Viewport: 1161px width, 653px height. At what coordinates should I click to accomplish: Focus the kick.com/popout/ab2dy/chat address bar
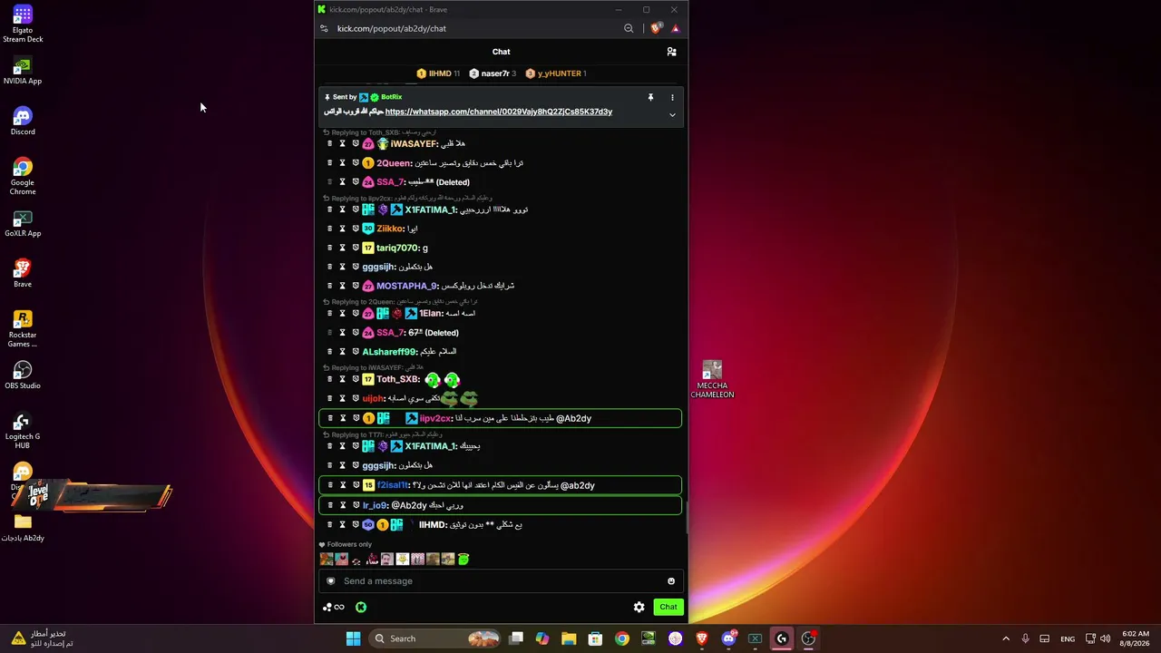click(x=392, y=29)
